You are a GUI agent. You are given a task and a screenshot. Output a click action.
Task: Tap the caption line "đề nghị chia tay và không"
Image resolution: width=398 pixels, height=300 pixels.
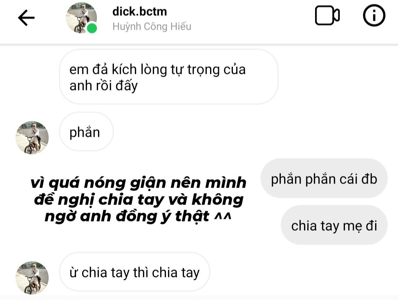point(139,200)
